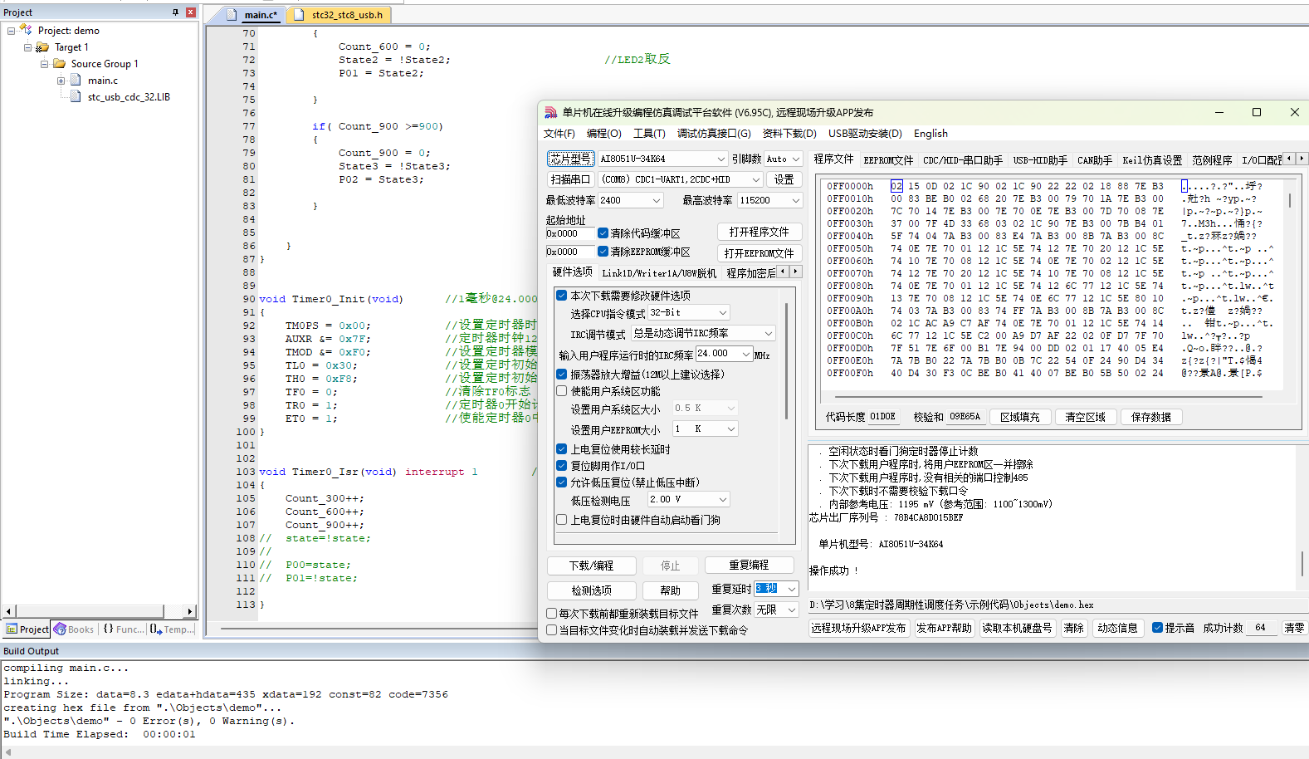The image size is (1309, 759).
Task: Click the right scroll arrow of program file tabs
Action: click(x=1302, y=159)
